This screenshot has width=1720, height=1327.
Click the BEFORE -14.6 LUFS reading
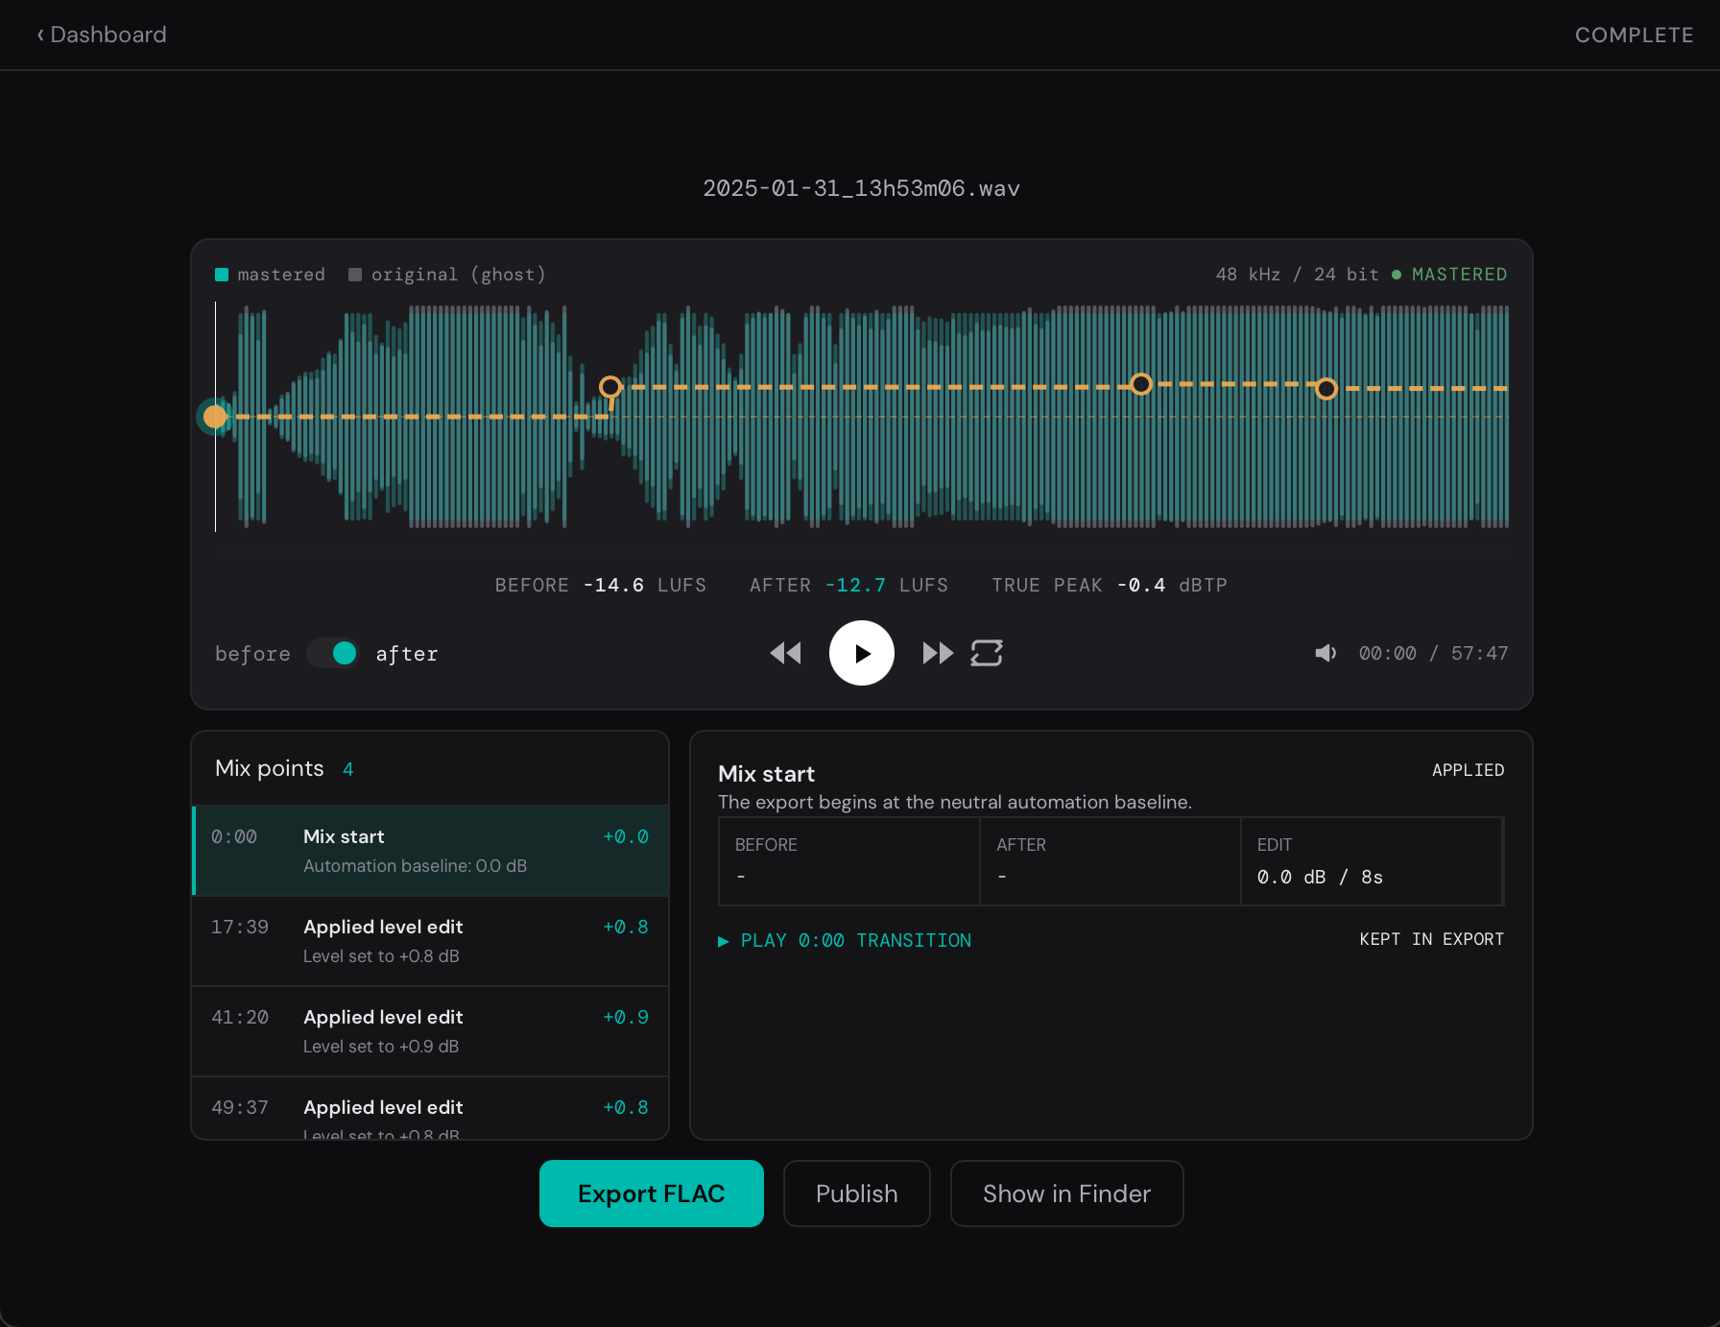pyautogui.click(x=601, y=585)
